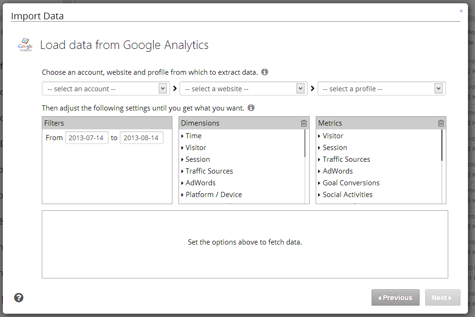Image resolution: width=475 pixels, height=317 pixels.
Task: Open info tooltip beside adjust settings text
Action: pos(251,108)
